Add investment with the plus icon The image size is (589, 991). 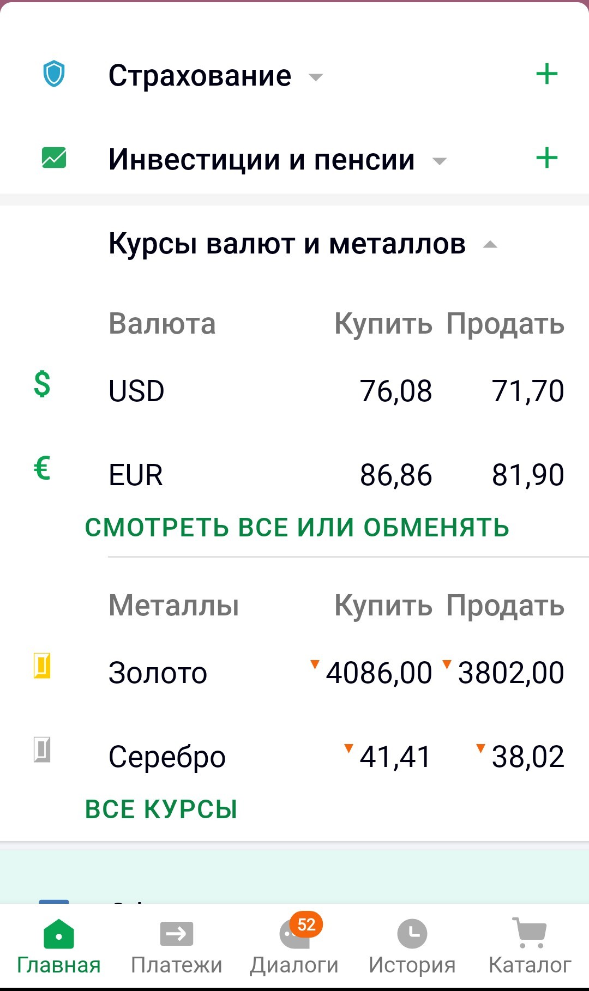coord(546,158)
